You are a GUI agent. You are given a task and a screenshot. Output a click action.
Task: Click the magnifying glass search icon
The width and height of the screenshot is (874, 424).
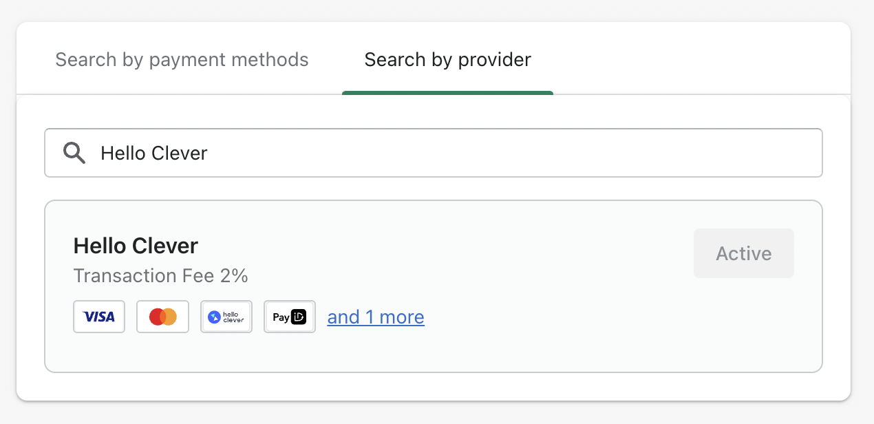pos(74,153)
